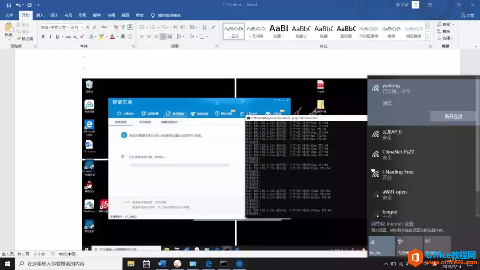Select the ChinaNet-PsZZ network
The height and width of the screenshot is (270, 480).
point(422,155)
